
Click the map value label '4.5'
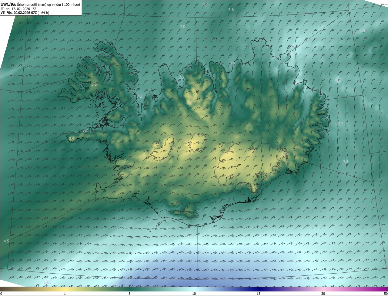[x=6, y=241]
